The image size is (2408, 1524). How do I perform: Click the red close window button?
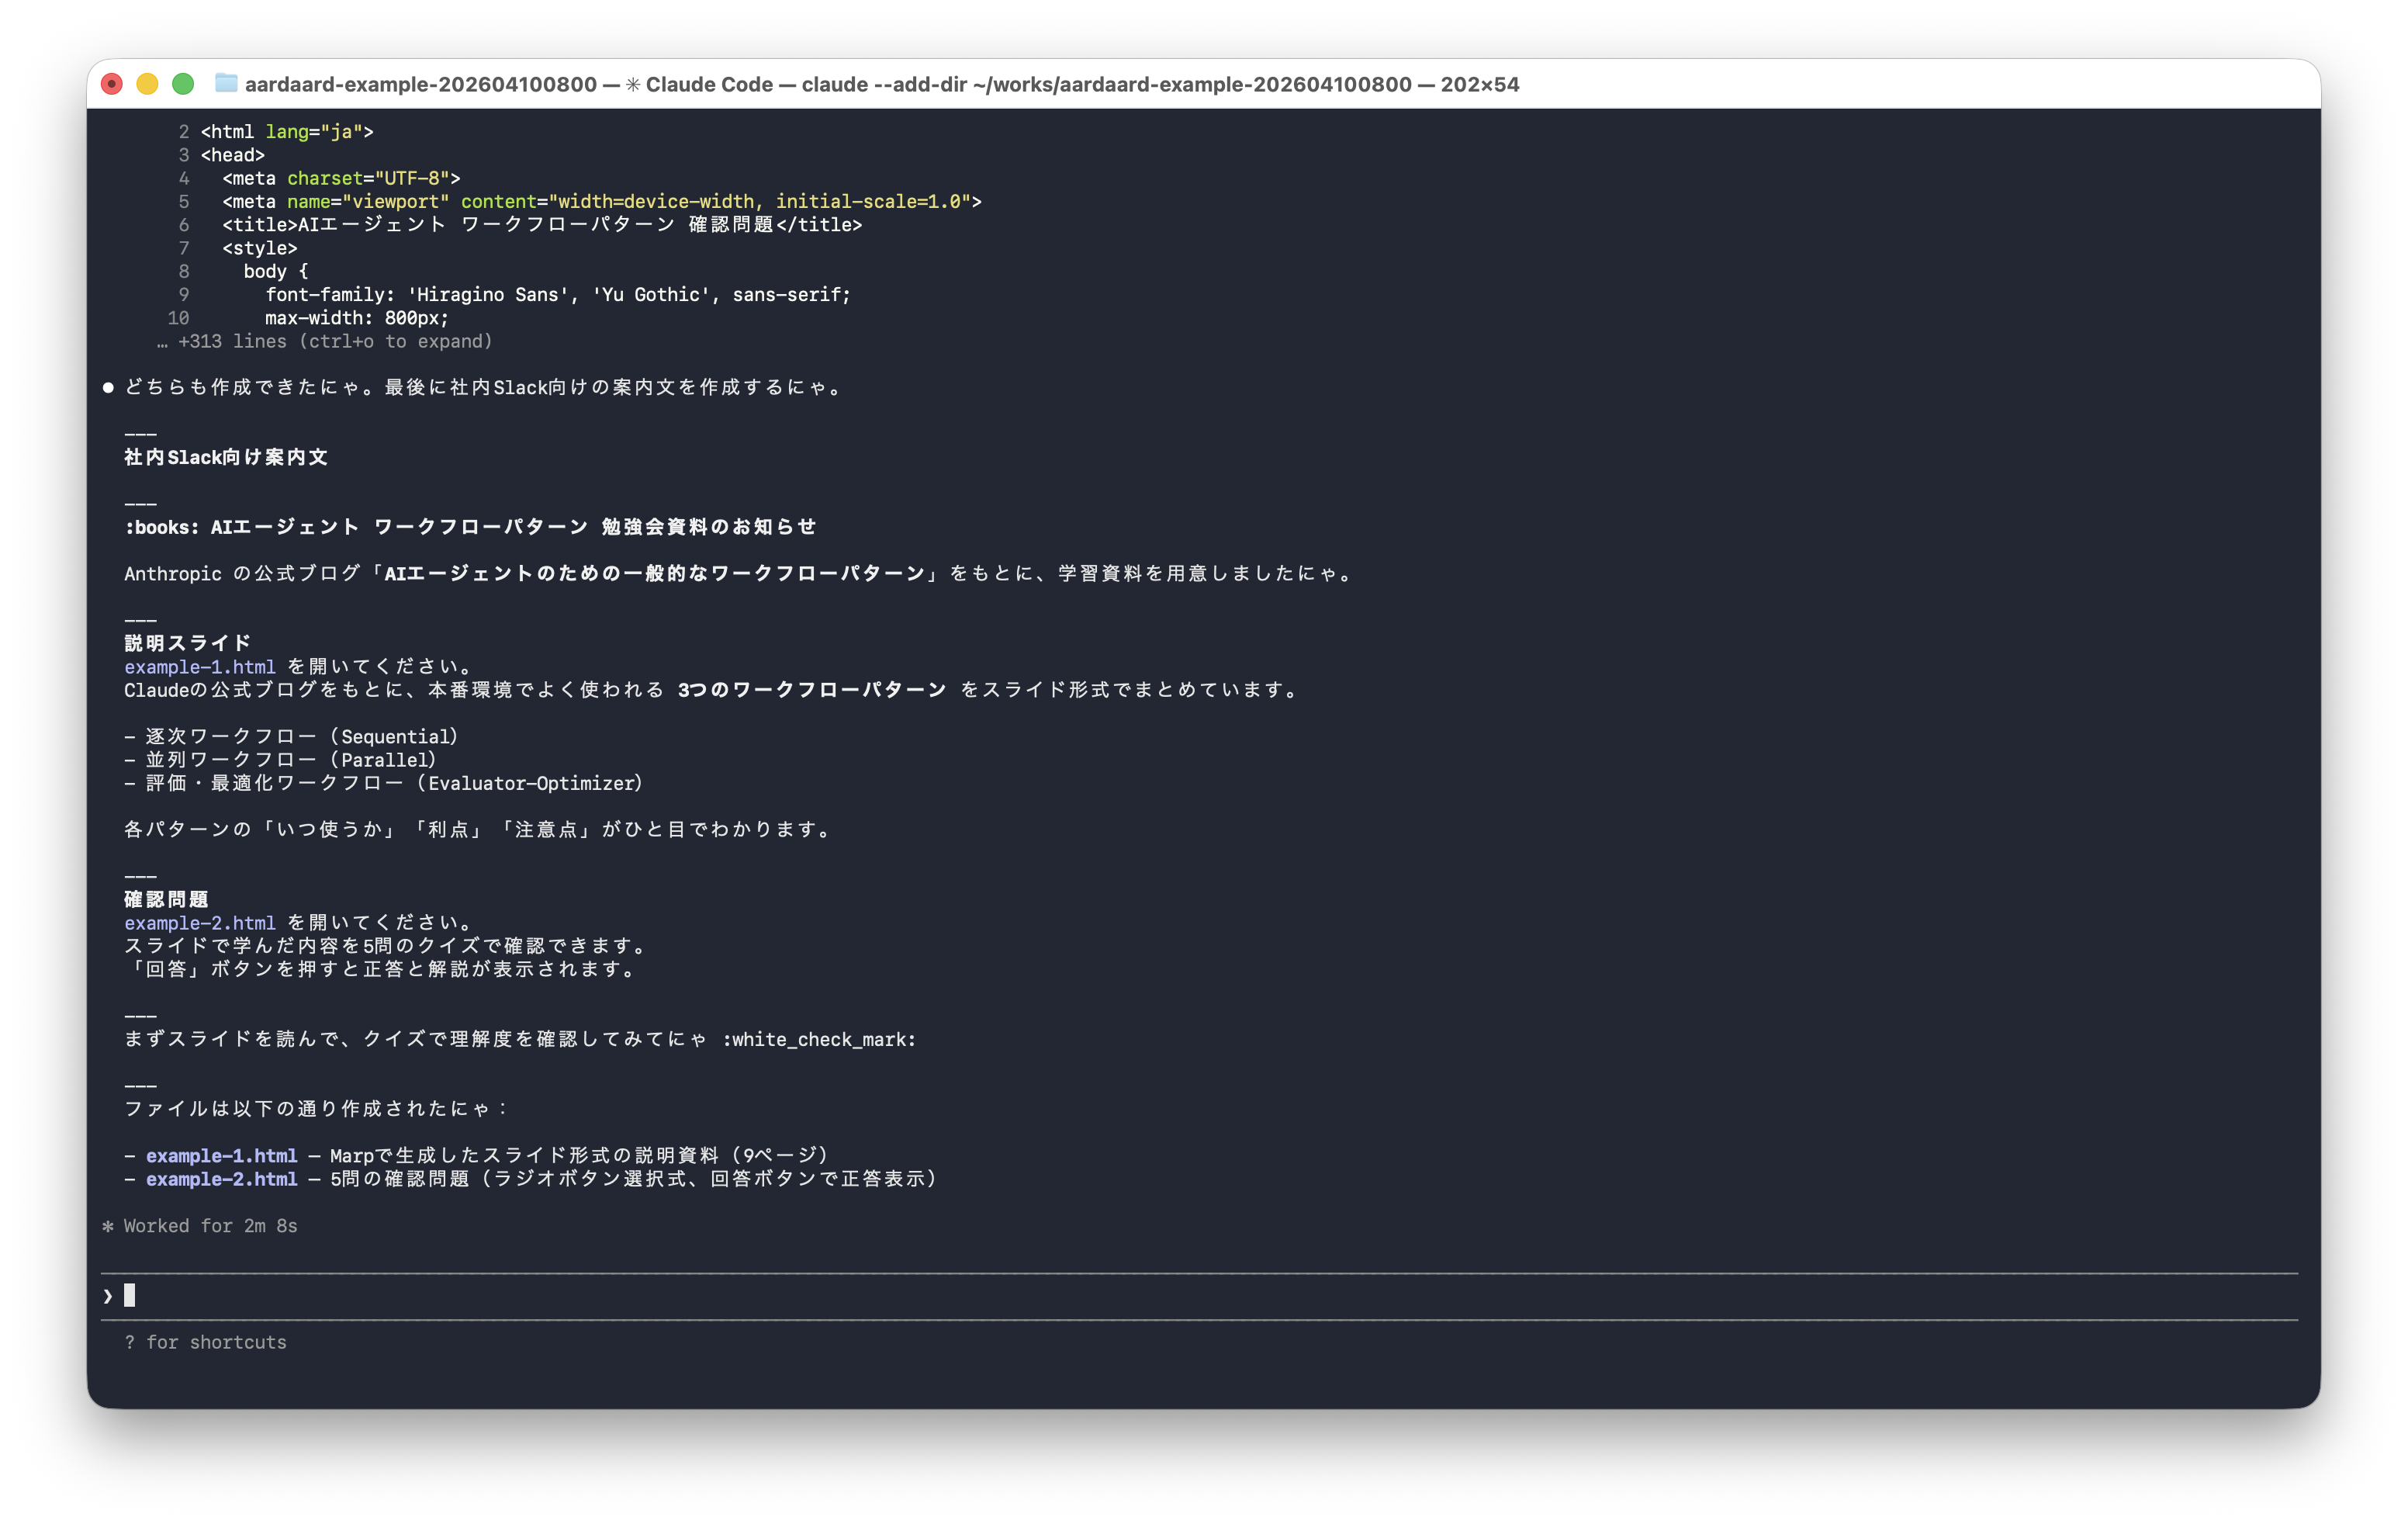(x=112, y=84)
